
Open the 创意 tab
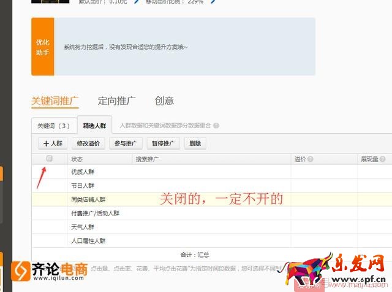click(x=164, y=101)
